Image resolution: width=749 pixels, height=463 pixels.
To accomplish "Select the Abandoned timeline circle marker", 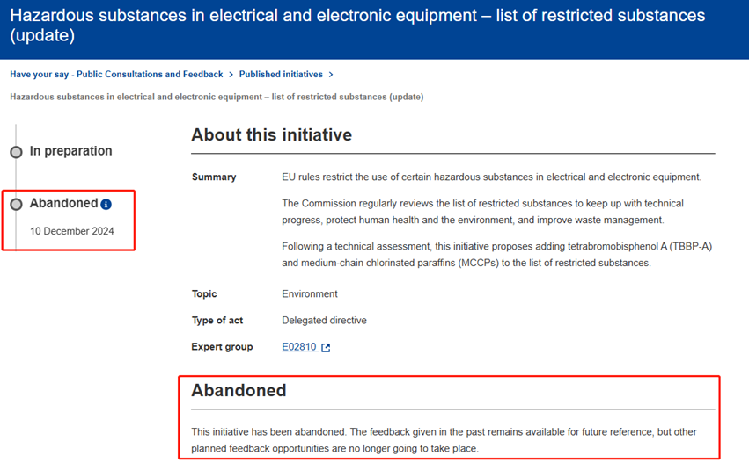I will pyautogui.click(x=16, y=204).
